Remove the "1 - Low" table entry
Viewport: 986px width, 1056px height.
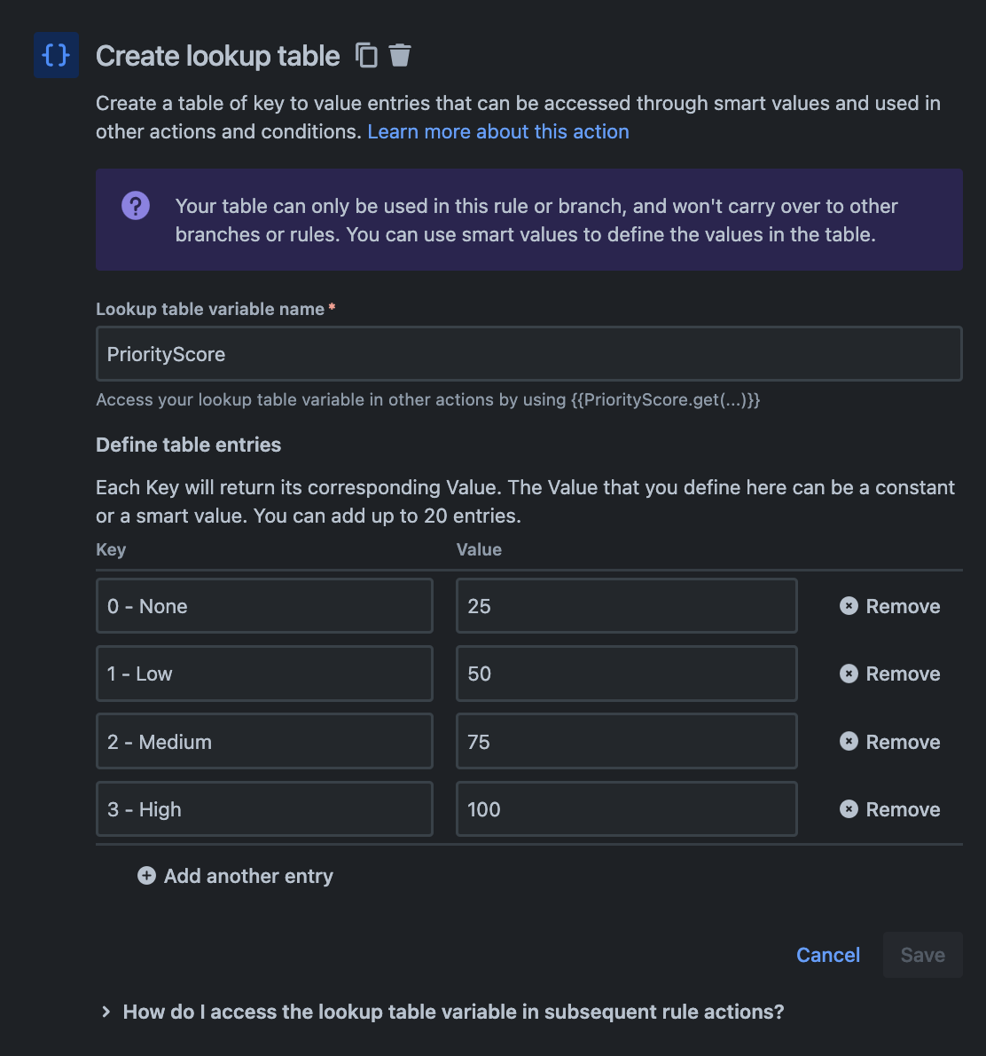889,674
